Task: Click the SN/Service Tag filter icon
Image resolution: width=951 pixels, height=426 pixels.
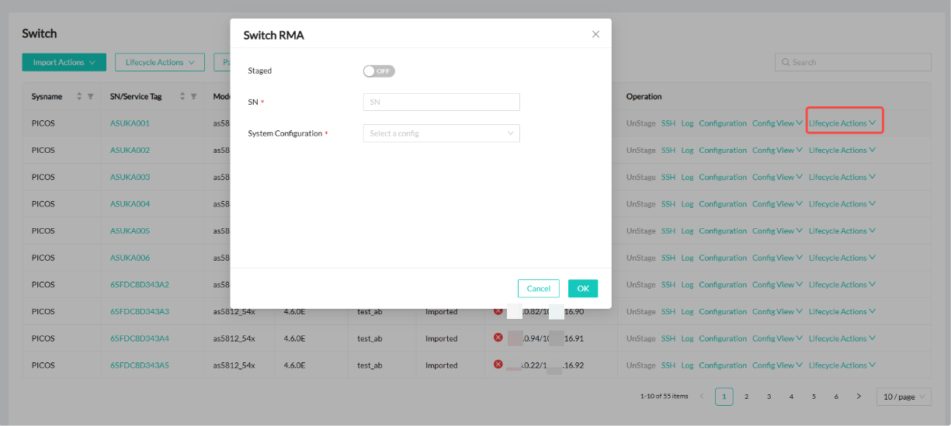Action: click(x=193, y=97)
